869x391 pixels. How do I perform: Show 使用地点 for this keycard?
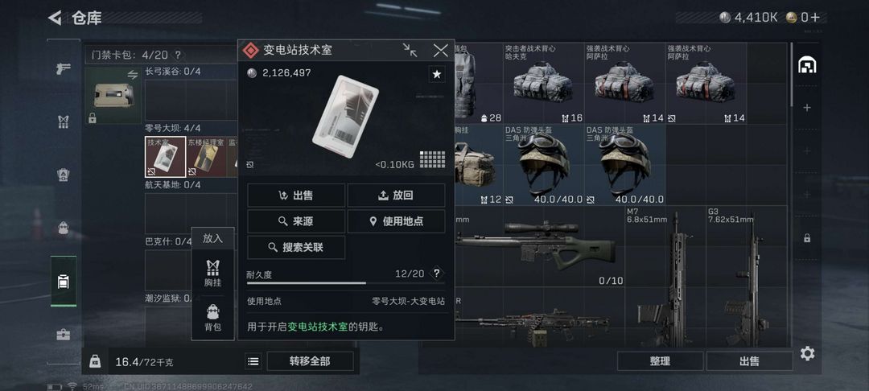point(396,221)
